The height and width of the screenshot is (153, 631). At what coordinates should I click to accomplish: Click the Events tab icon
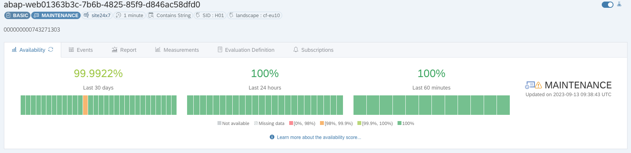tap(71, 50)
